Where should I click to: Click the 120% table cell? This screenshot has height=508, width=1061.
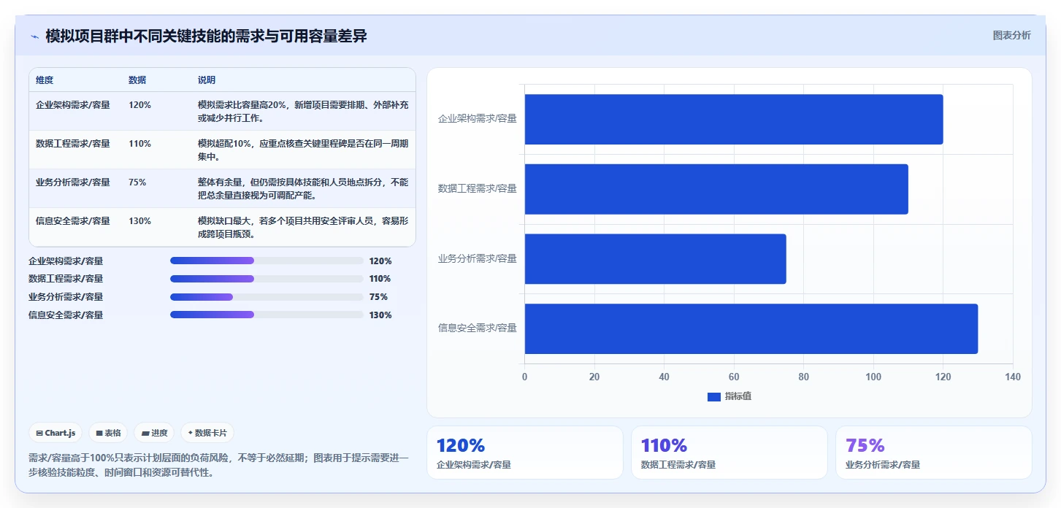point(139,105)
